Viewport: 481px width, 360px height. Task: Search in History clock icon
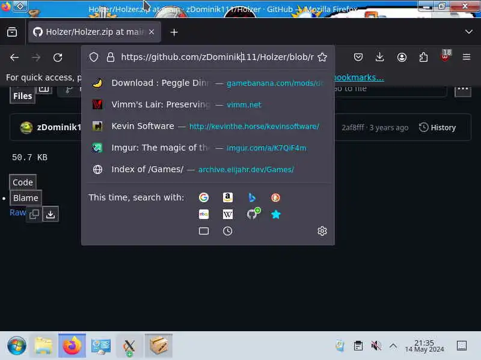pyautogui.click(x=228, y=231)
